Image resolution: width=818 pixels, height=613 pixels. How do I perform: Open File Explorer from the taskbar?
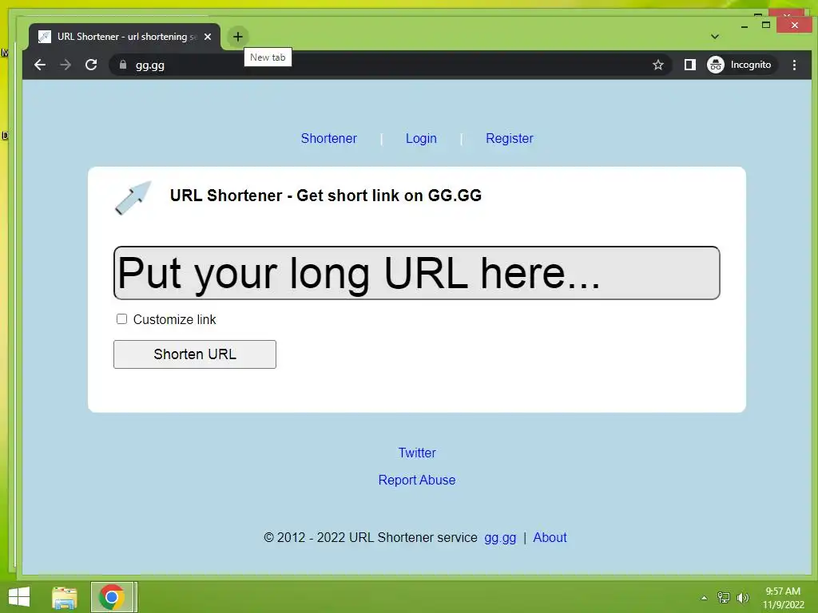pyautogui.click(x=65, y=597)
